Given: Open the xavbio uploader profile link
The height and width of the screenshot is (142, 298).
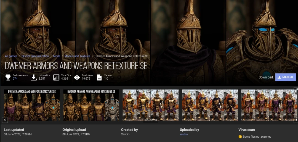Looking at the screenshot, I should pos(183,134).
